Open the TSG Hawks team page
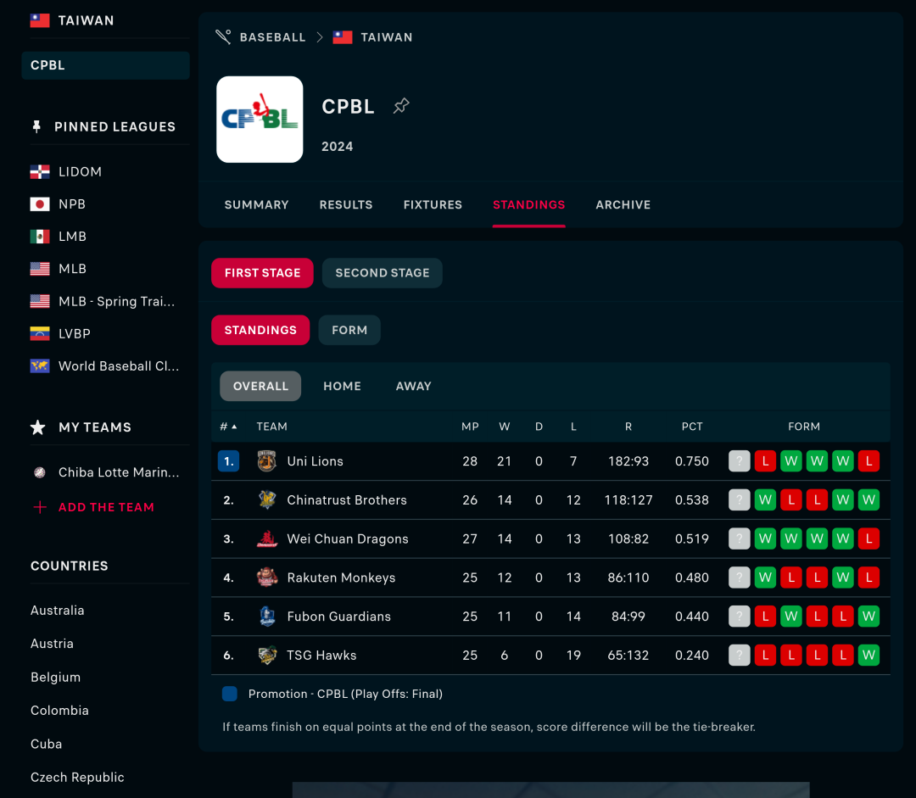The height and width of the screenshot is (798, 916). point(321,656)
